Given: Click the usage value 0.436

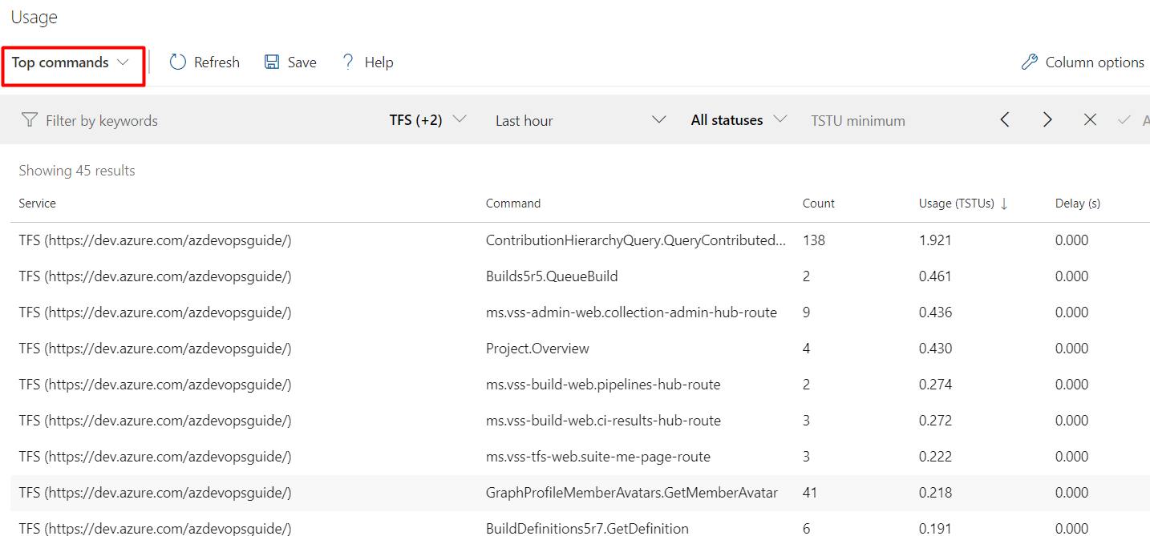Looking at the screenshot, I should 935,312.
